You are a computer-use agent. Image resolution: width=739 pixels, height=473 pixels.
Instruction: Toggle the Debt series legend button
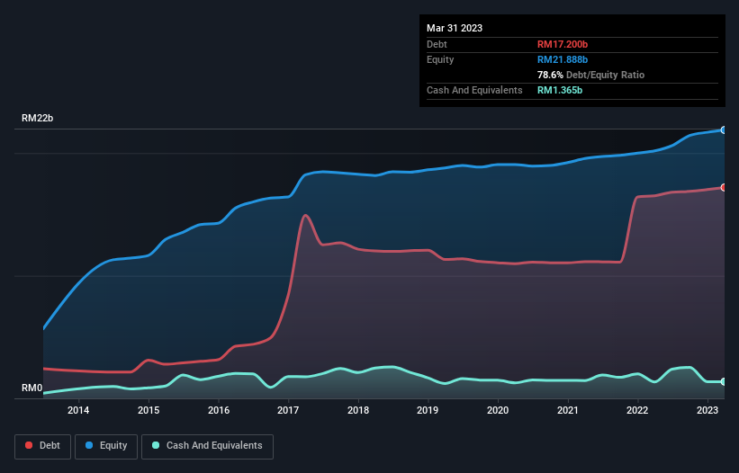(43, 446)
